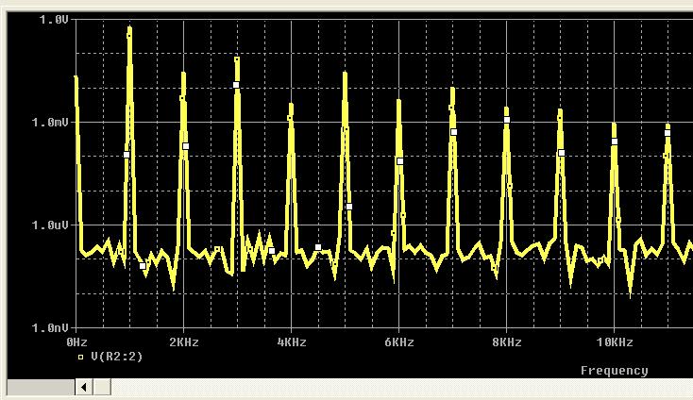Click the Frequency axis title
The image size is (693, 400).
pyautogui.click(x=615, y=371)
